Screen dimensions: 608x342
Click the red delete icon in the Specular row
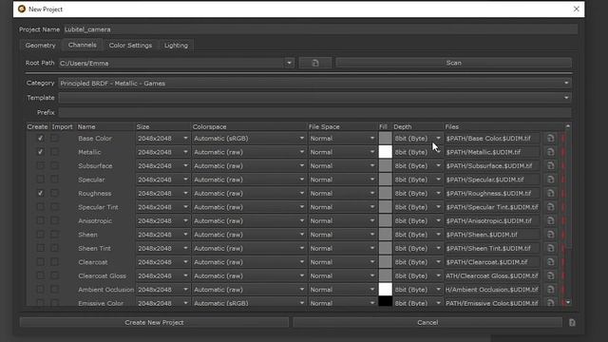coord(563,180)
